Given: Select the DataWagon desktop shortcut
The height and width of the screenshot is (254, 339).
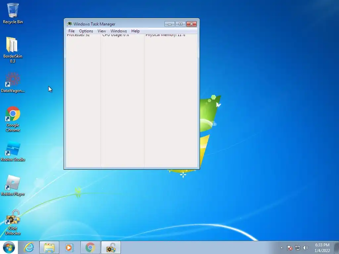Looking at the screenshot, I should click(x=13, y=82).
